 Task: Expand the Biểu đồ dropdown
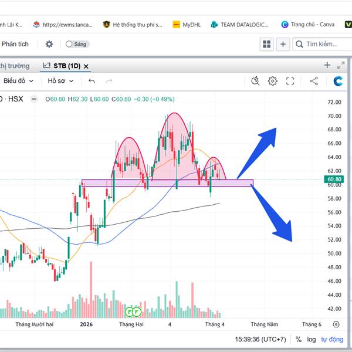click(18, 81)
